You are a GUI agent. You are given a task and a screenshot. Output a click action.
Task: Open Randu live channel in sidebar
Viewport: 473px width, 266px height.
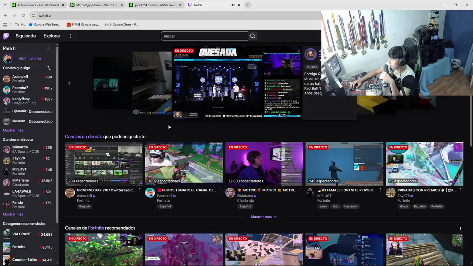(28, 205)
